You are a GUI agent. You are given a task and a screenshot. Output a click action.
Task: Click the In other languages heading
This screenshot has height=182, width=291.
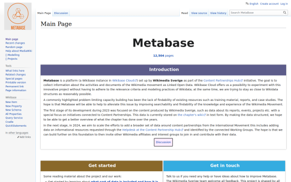pos(17,133)
